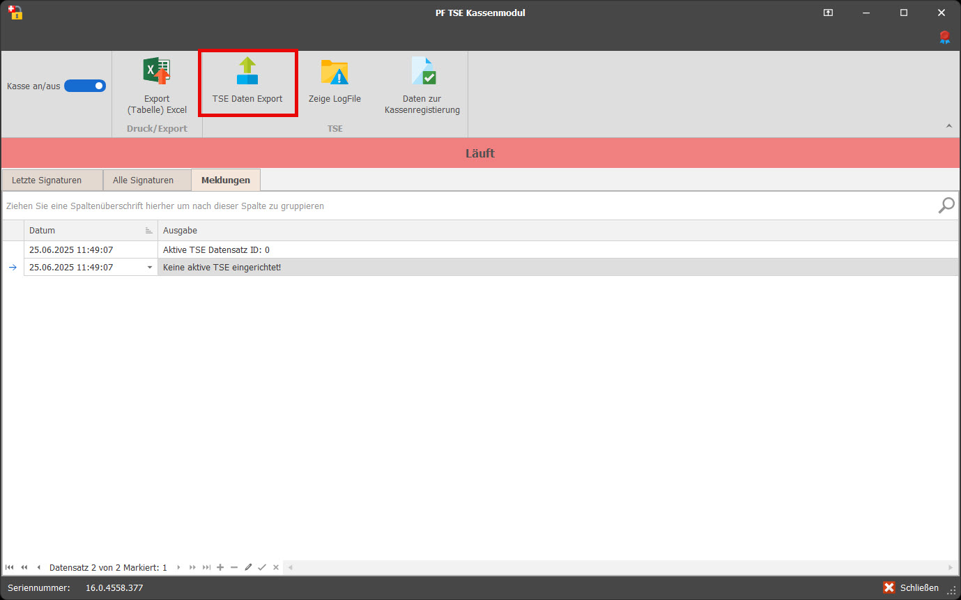Click the Ausgabe column header
This screenshot has width=961, height=600.
(x=558, y=231)
